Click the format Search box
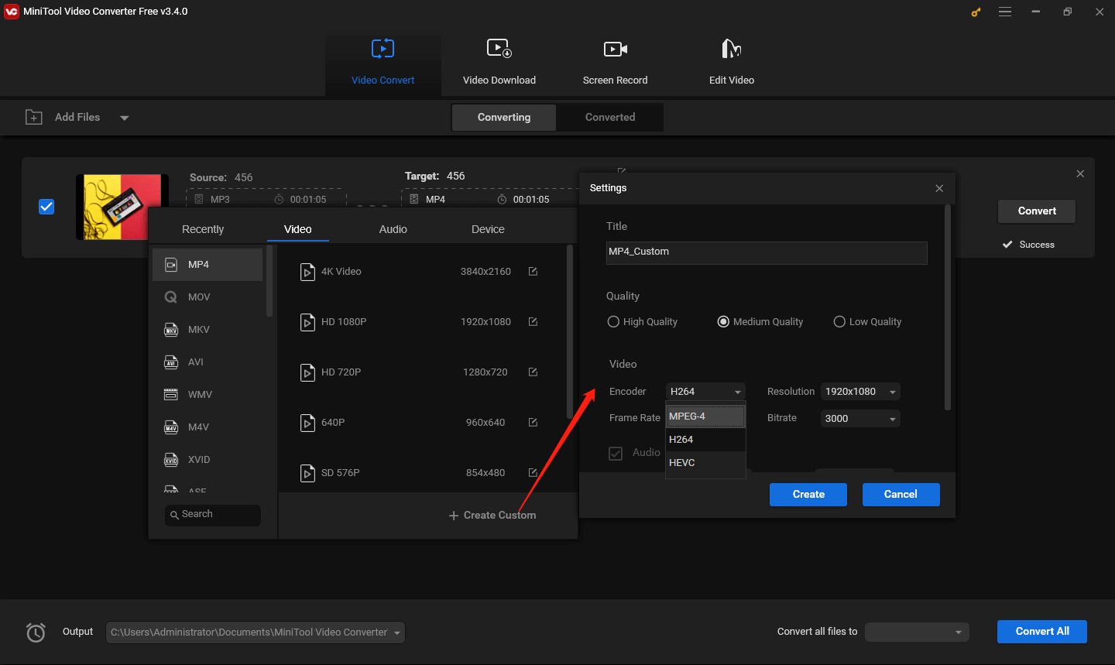Viewport: 1115px width, 665px height. (x=213, y=515)
